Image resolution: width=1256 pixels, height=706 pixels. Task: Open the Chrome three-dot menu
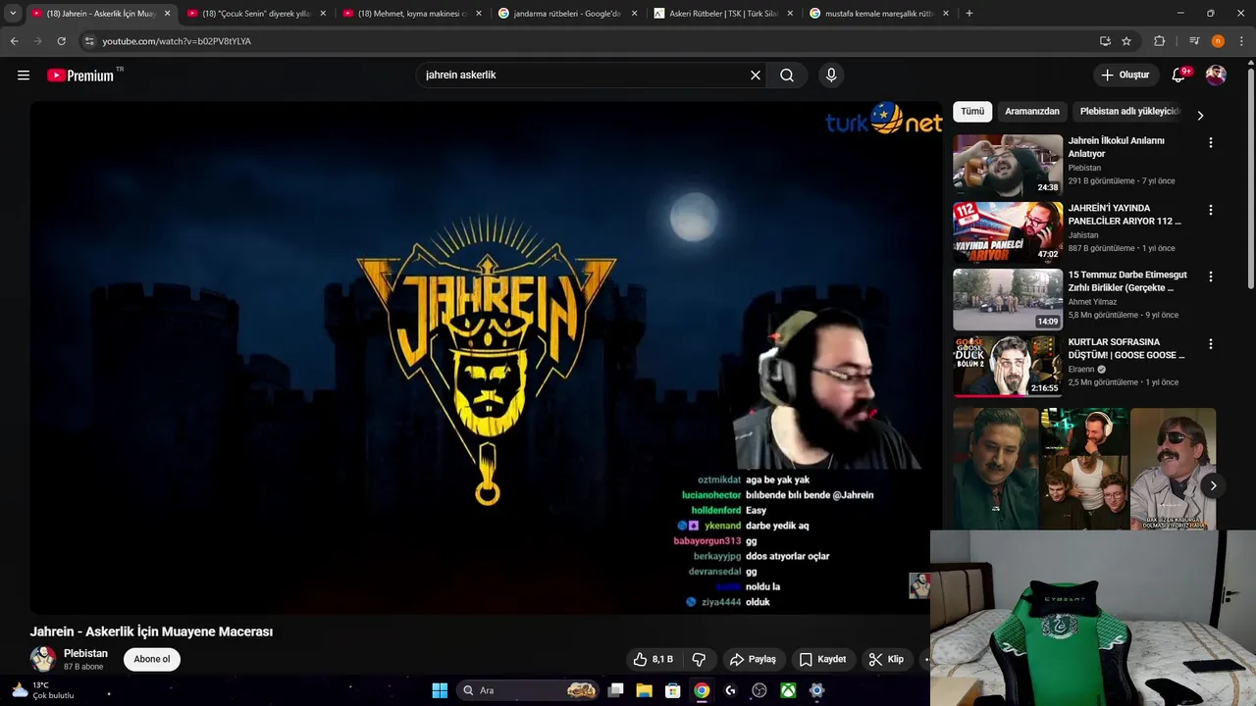coord(1241,41)
